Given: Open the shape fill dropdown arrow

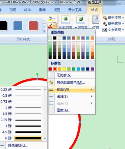Looking at the screenshot, I should 55,18.
